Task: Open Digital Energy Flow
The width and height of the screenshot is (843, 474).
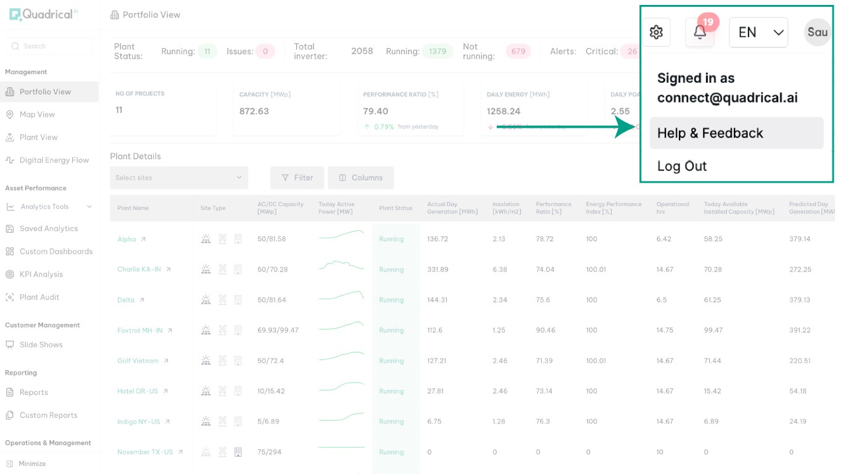Action: 54,160
